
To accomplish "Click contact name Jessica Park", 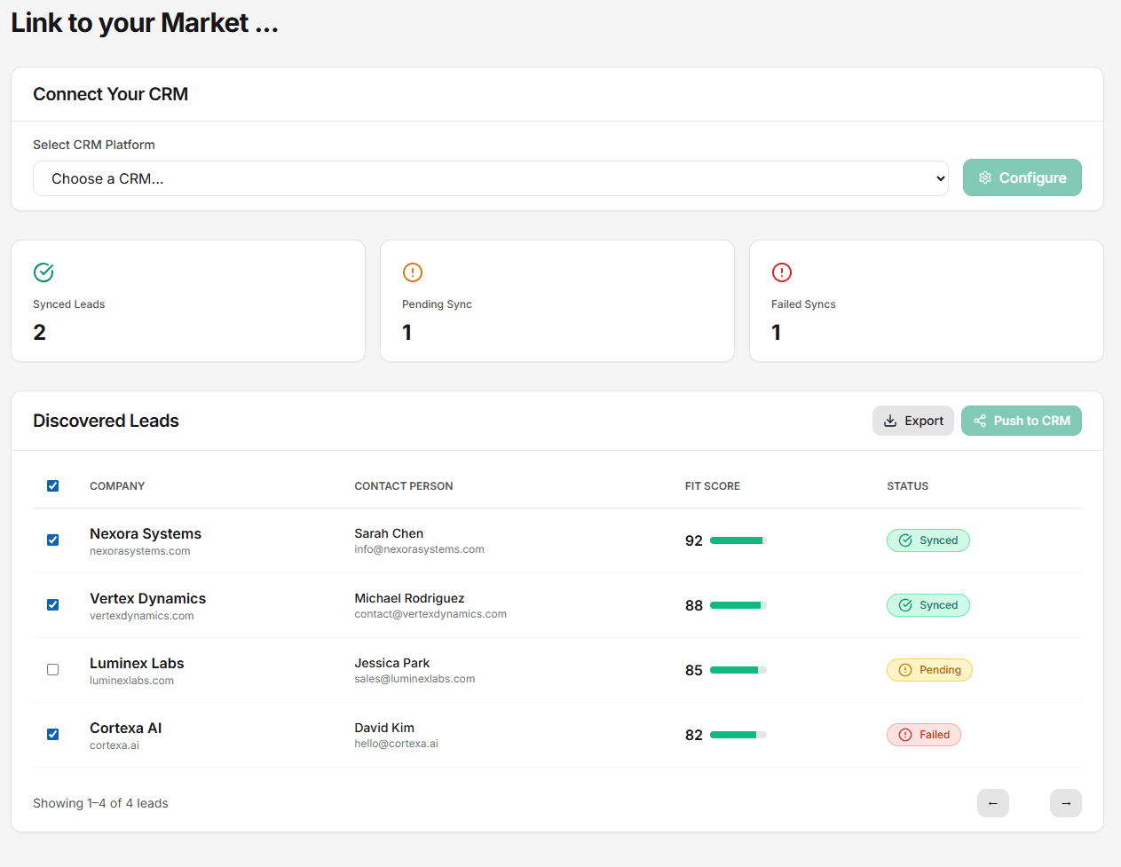I will click(x=392, y=663).
